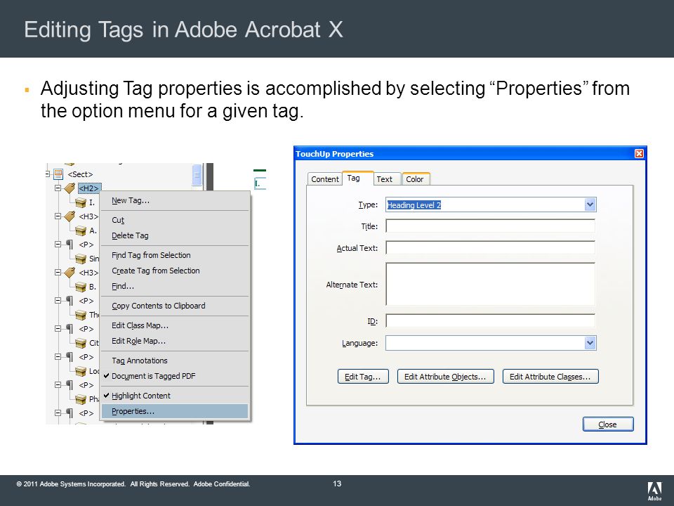The width and height of the screenshot is (674, 506).
Task: Click the content box icon for 'B.'
Action: click(81, 287)
